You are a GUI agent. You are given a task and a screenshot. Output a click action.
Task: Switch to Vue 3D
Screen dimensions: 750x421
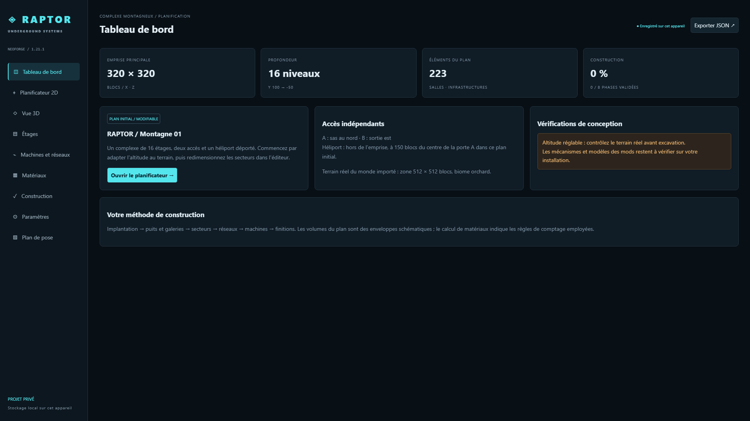click(44, 113)
